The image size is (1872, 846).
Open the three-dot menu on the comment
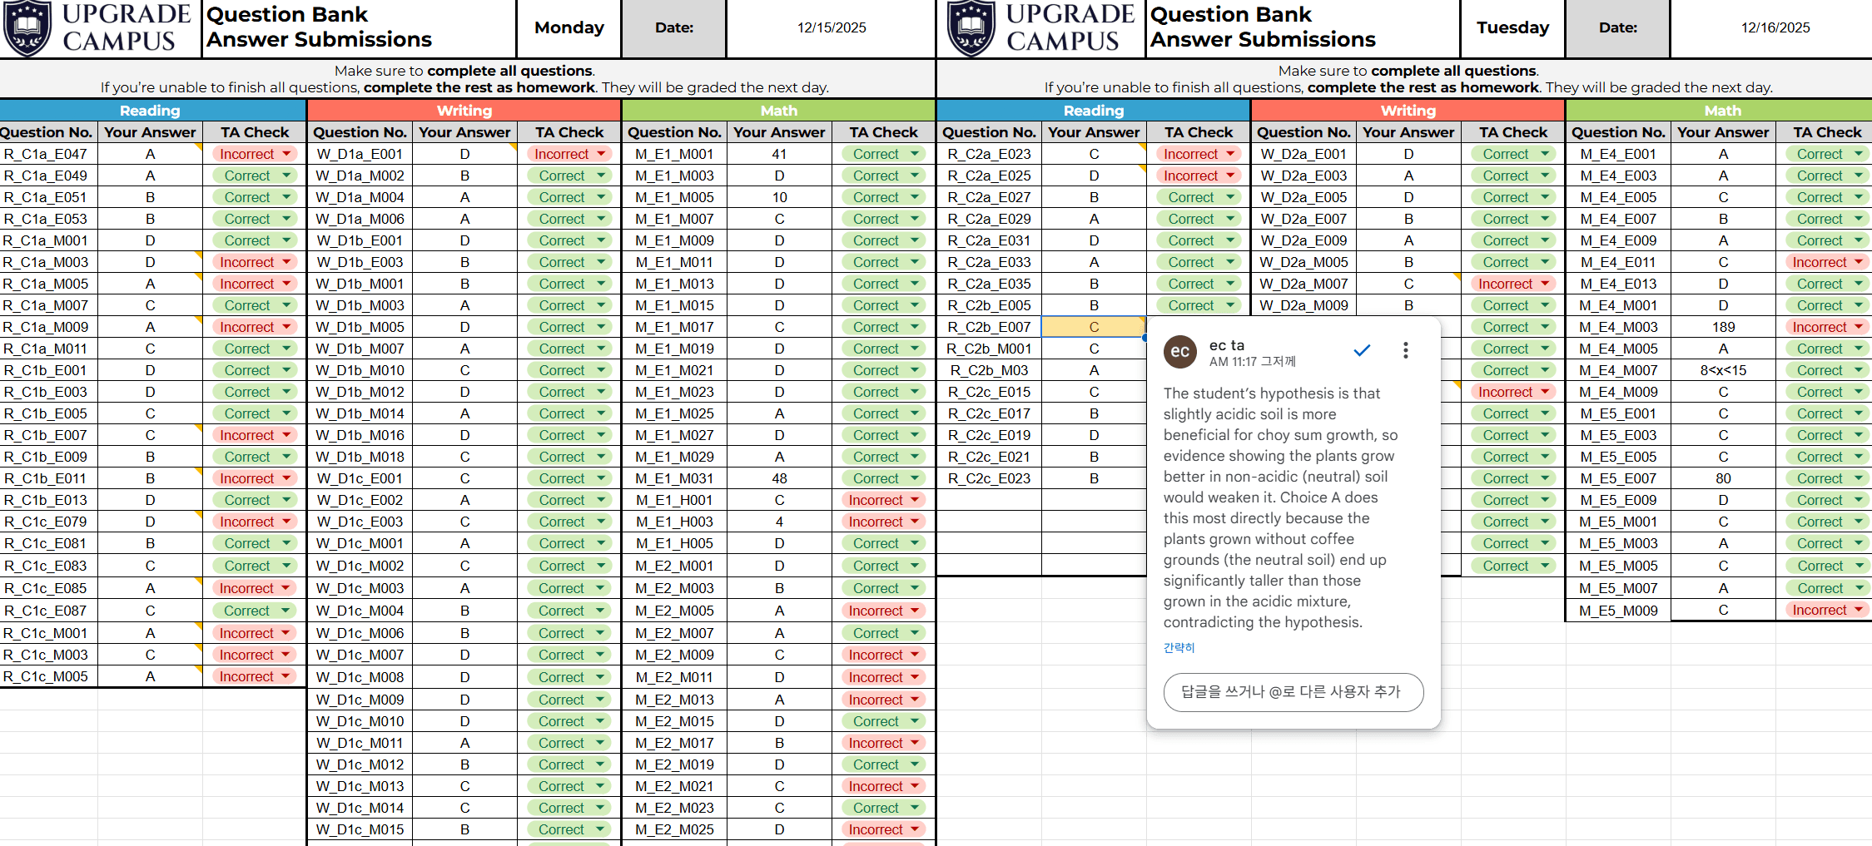1405,350
